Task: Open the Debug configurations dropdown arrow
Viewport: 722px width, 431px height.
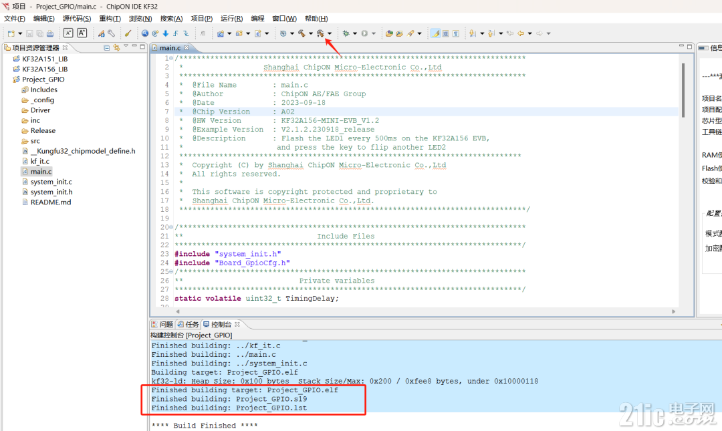Action: 355,33
